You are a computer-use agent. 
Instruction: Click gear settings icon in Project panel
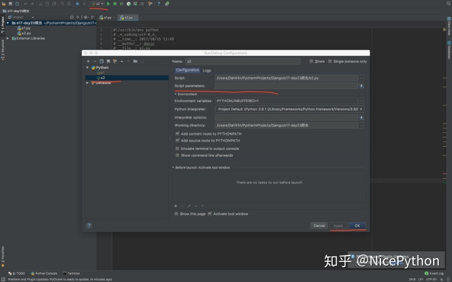pos(86,18)
